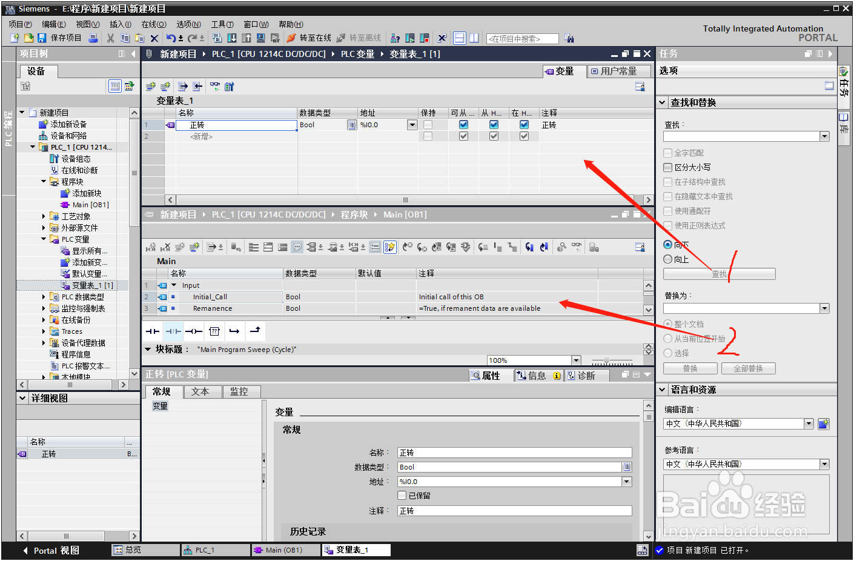Toggle 全字匹配 checkbox
The image size is (854, 561).
pyautogui.click(x=668, y=153)
